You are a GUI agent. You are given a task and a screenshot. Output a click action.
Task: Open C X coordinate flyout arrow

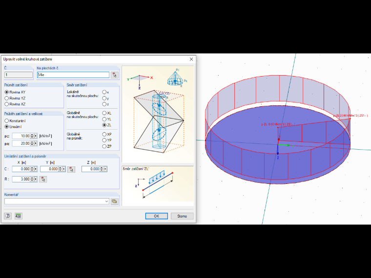tap(36, 169)
